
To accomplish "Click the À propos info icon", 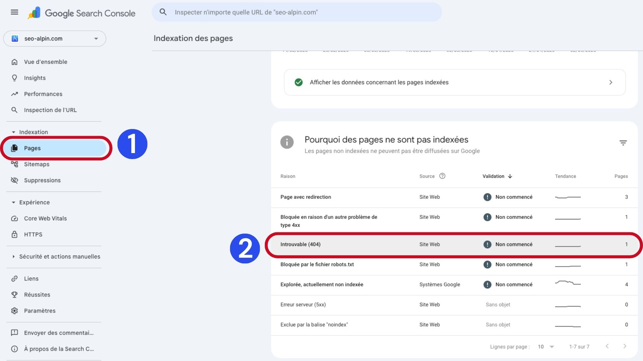I will (14, 349).
